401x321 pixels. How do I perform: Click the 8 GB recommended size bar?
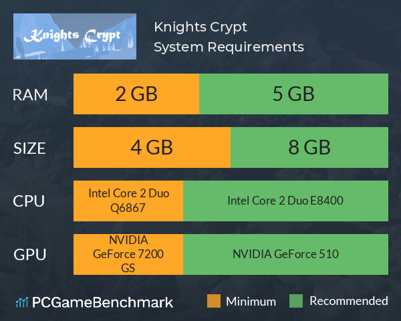pos(309,147)
